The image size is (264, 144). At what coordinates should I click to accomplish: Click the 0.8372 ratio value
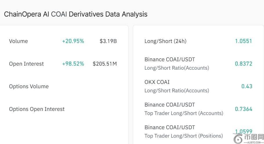(x=243, y=64)
